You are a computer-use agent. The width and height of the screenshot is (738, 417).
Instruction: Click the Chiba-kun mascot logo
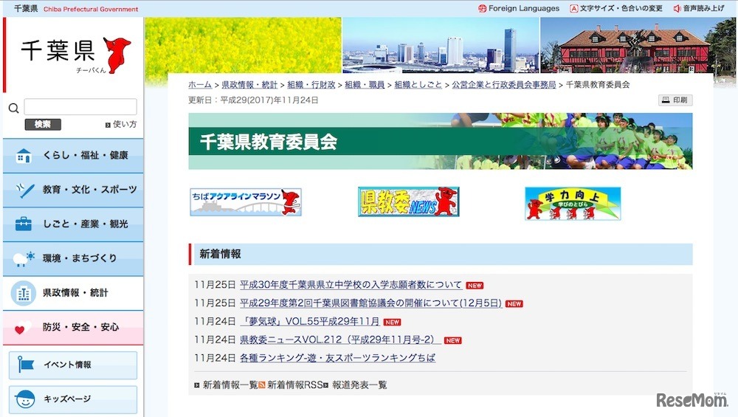point(117,55)
